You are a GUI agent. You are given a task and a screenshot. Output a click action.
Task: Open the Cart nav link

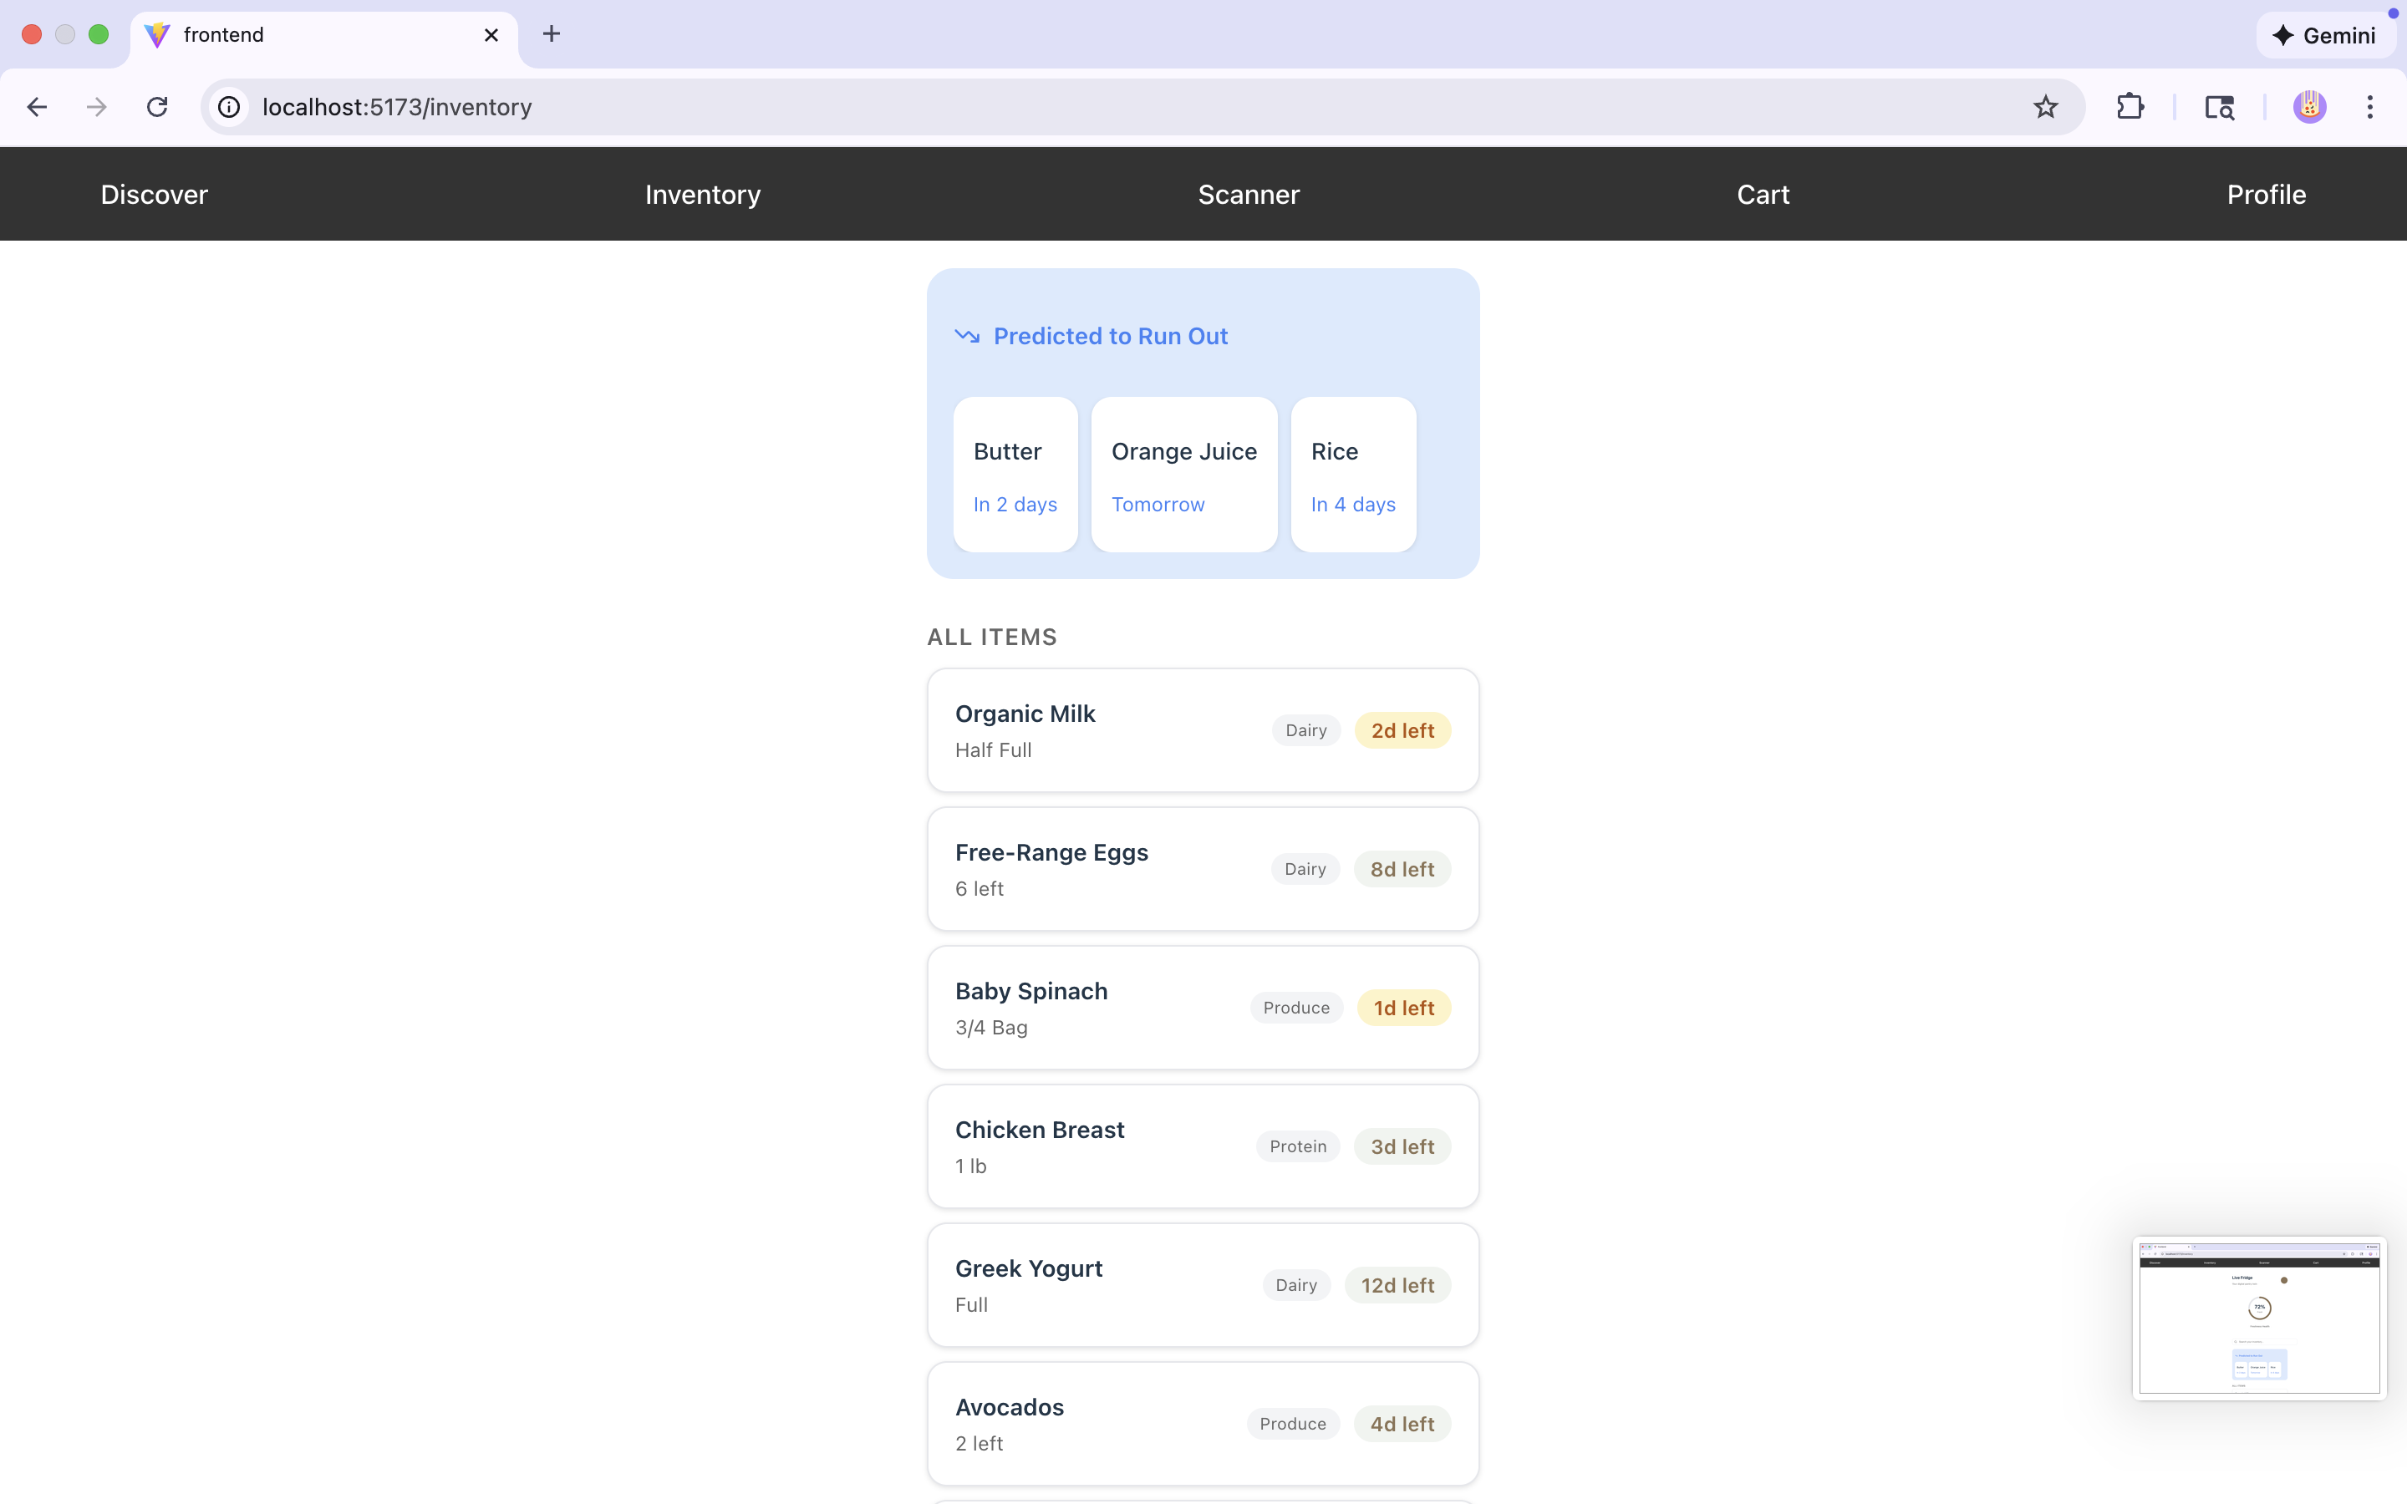[1763, 194]
